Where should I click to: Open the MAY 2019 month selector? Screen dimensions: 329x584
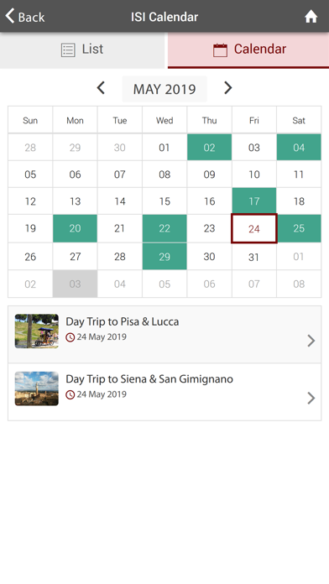164,89
